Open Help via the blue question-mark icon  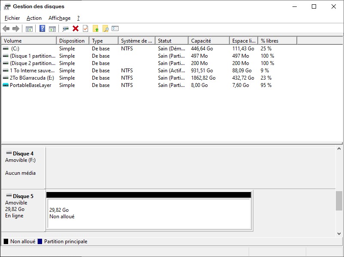point(42,29)
